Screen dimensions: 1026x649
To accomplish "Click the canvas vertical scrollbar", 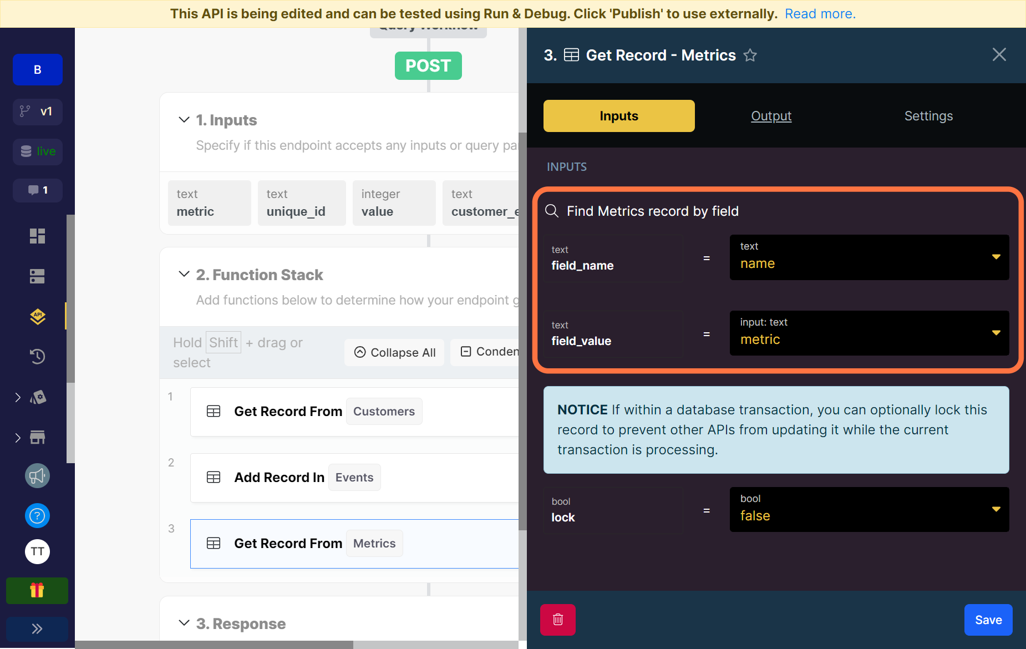I will pos(522,331).
